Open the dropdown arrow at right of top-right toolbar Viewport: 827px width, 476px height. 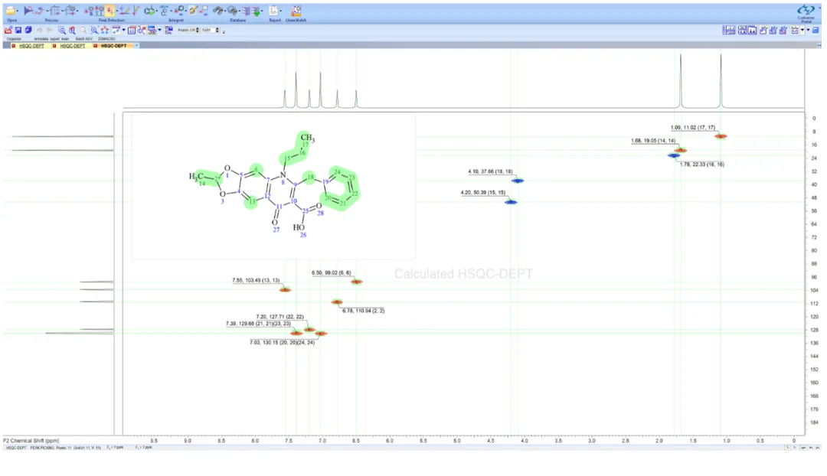coord(808,30)
